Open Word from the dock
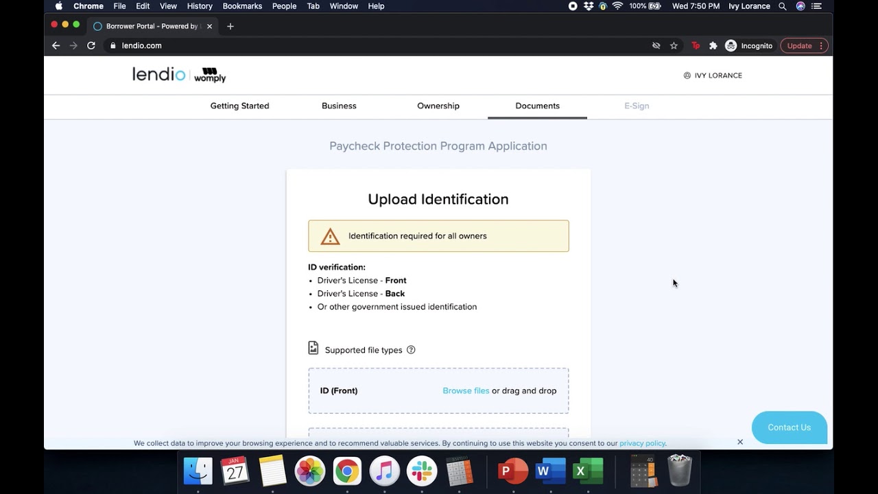Image resolution: width=878 pixels, height=494 pixels. [x=549, y=471]
